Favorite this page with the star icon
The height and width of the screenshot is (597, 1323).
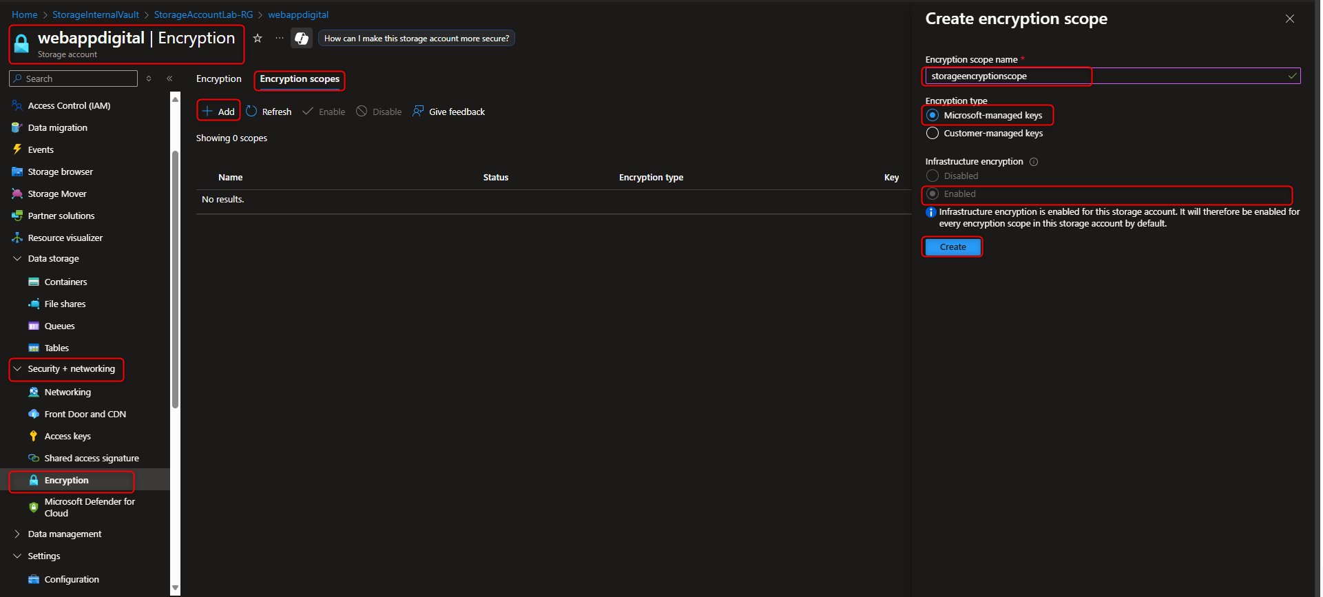[258, 39]
